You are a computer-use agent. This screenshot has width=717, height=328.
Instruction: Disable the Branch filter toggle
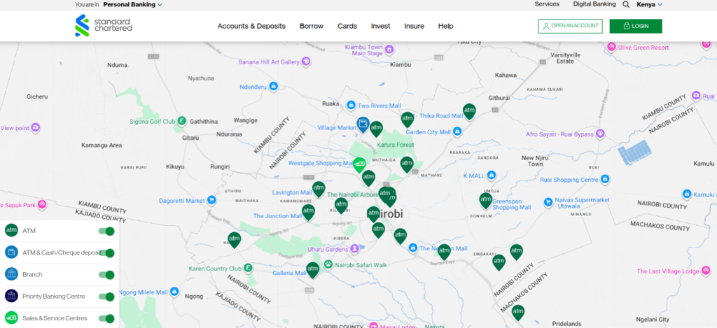click(106, 275)
